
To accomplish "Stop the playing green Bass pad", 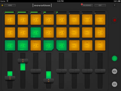I will coord(36,33).
